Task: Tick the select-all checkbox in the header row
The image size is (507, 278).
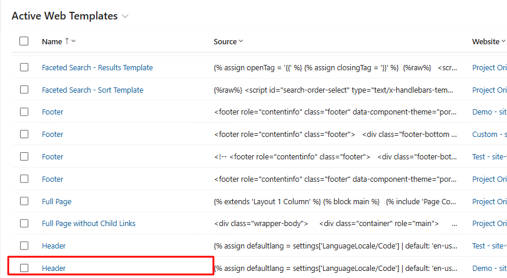Action: (x=24, y=41)
